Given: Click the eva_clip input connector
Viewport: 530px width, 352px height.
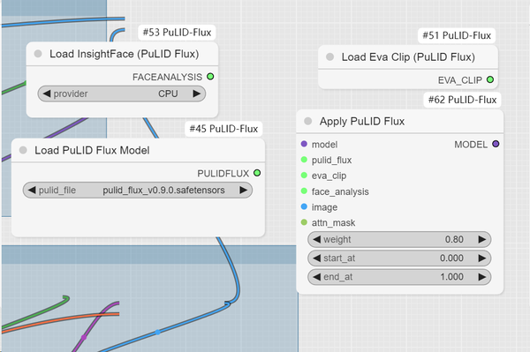Looking at the screenshot, I should pyautogui.click(x=304, y=176).
